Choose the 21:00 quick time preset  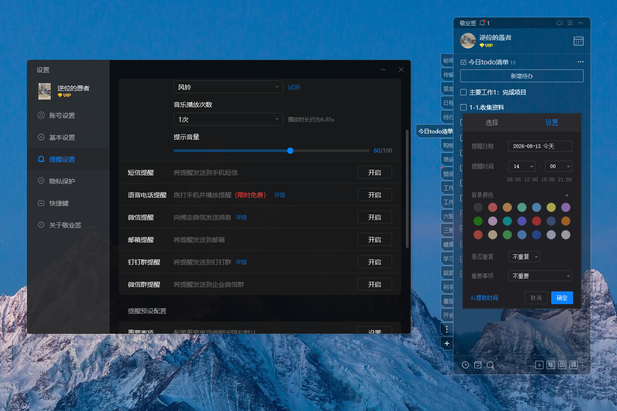[565, 179]
